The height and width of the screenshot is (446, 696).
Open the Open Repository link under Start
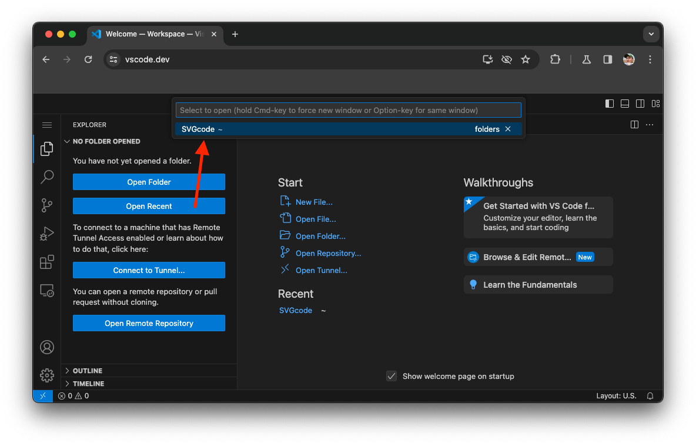[327, 253]
